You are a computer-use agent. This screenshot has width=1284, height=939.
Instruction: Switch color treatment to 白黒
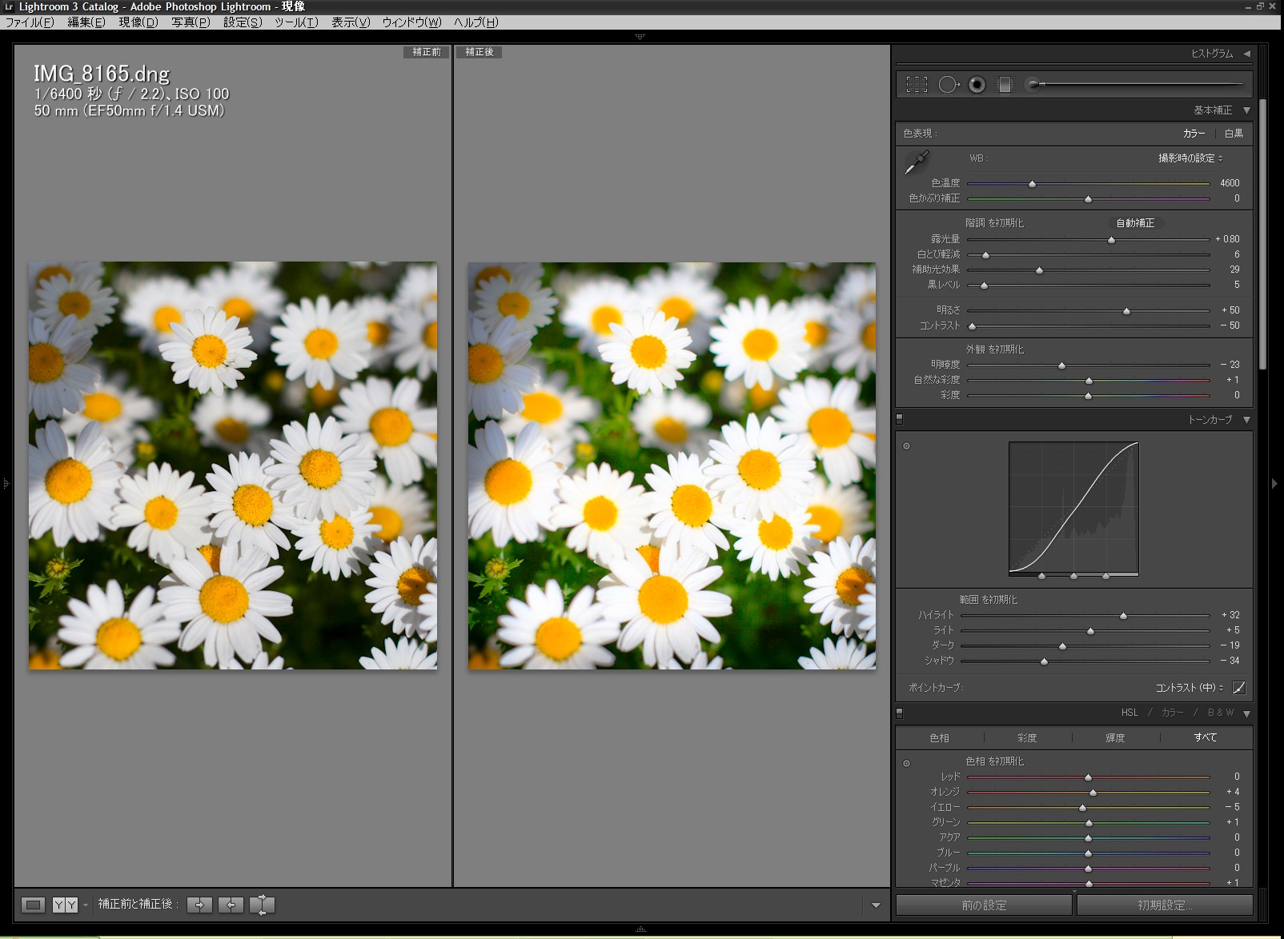1234,134
